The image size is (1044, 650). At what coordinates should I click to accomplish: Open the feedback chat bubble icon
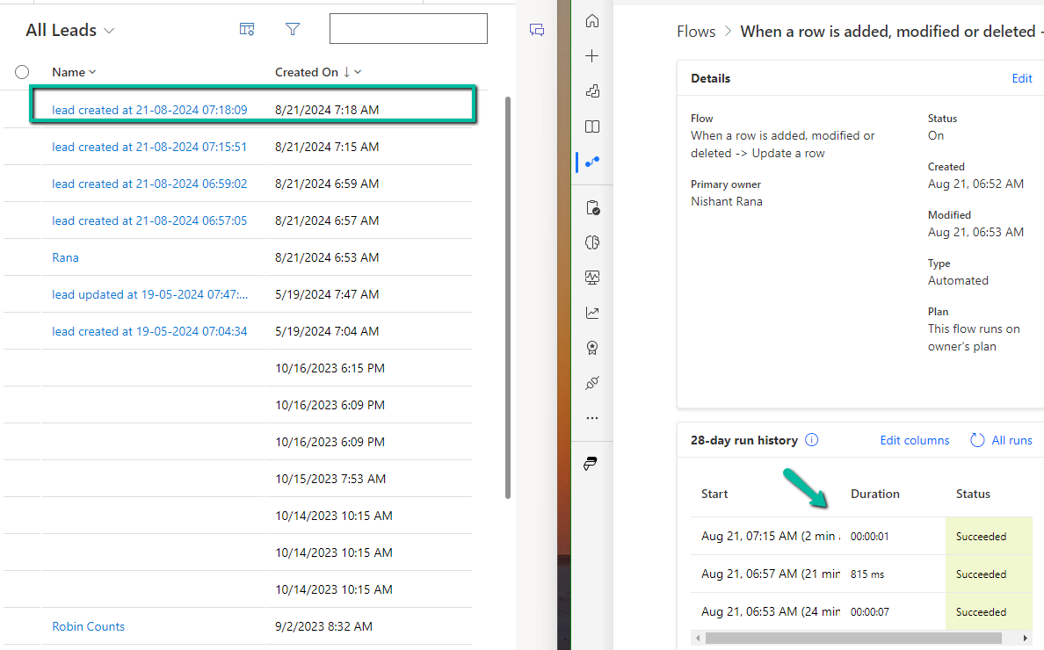[x=537, y=29]
